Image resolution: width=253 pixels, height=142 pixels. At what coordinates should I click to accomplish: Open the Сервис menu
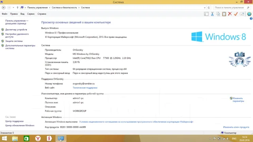click(31, 14)
